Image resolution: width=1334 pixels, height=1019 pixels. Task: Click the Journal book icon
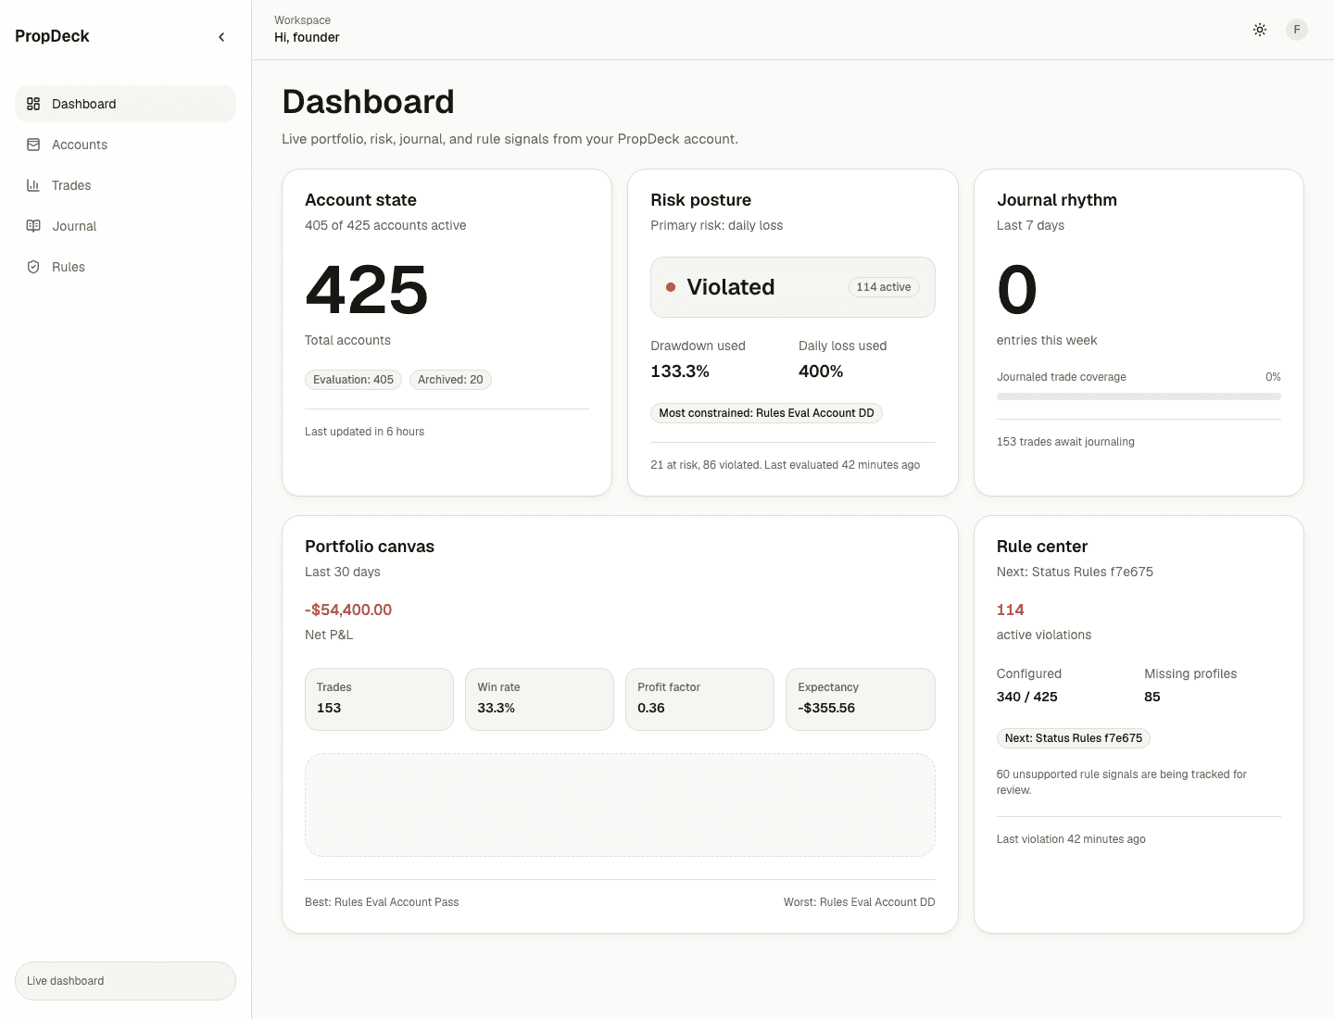33,226
